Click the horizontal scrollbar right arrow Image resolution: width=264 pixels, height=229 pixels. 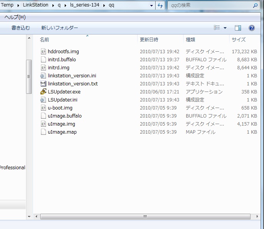click(257, 216)
